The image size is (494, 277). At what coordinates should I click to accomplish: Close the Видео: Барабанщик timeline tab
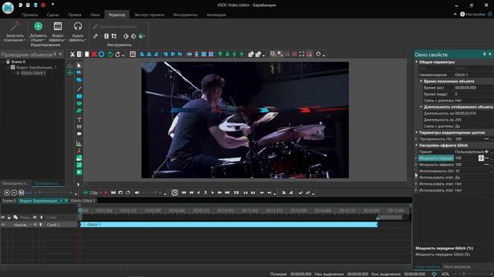[x=66, y=200]
